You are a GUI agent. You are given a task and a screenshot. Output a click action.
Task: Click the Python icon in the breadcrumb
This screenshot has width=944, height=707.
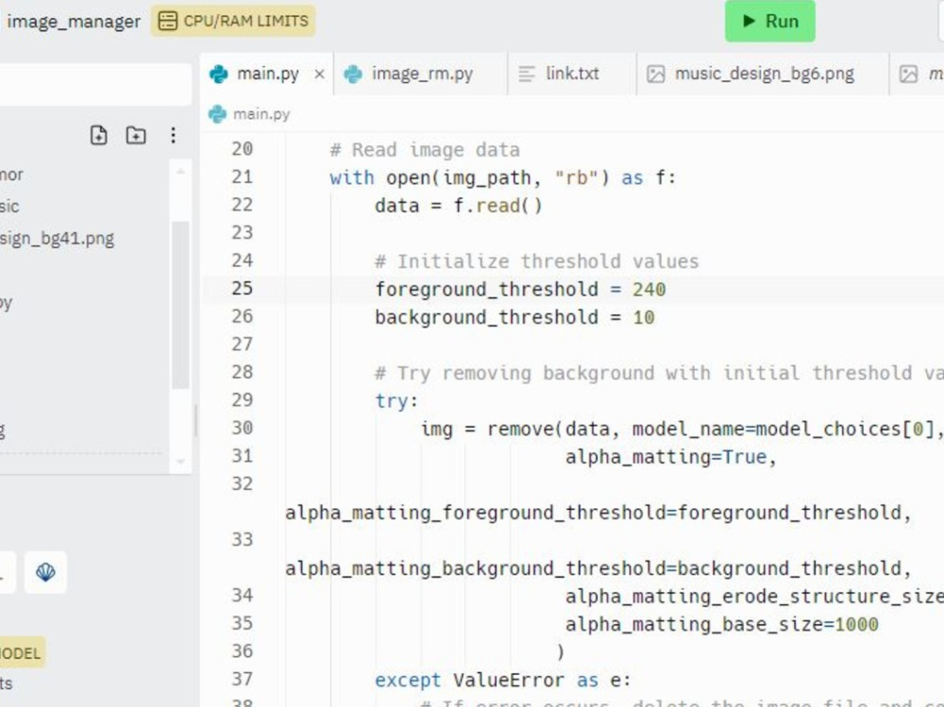click(217, 114)
